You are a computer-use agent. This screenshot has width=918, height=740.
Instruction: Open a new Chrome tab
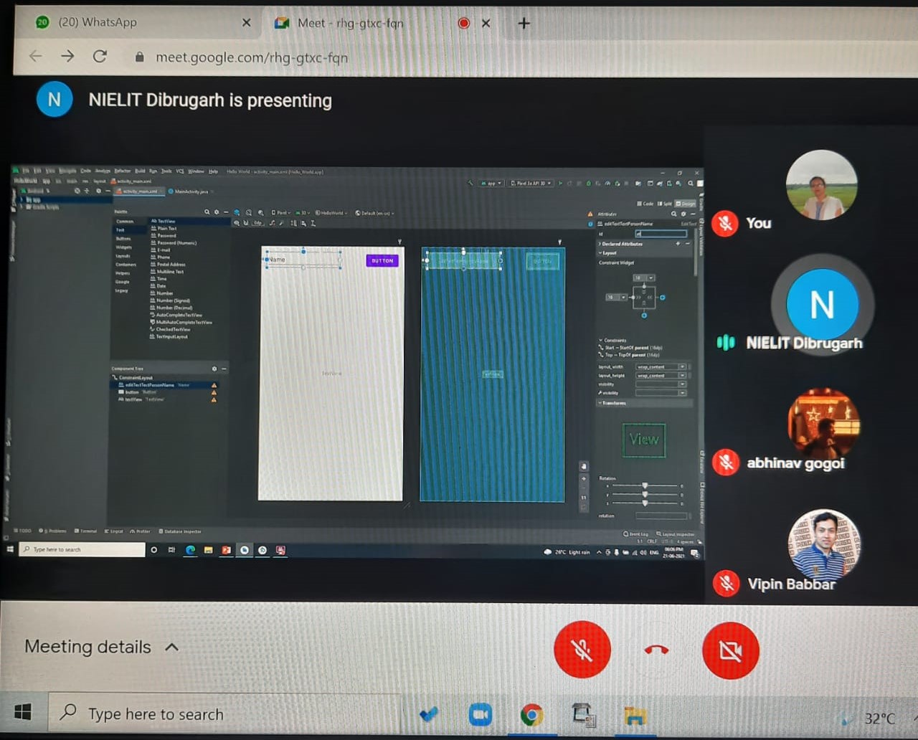[524, 24]
